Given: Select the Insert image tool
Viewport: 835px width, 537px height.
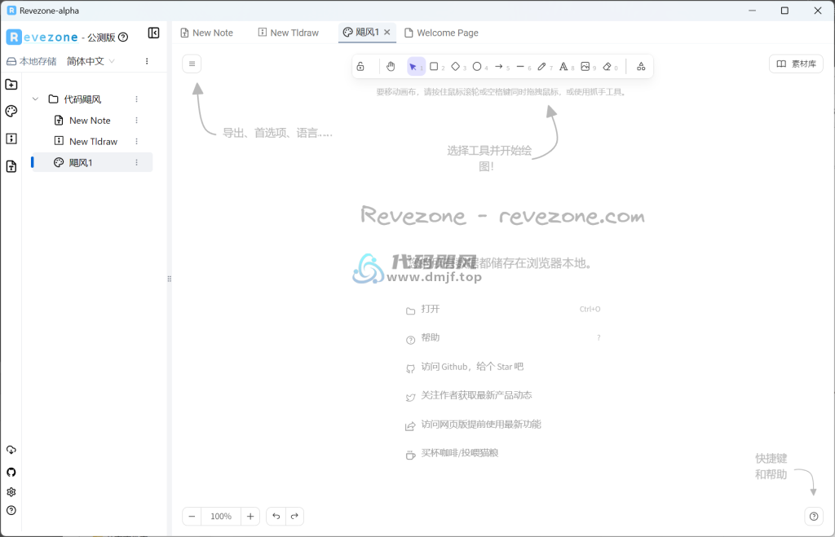Looking at the screenshot, I should [587, 67].
